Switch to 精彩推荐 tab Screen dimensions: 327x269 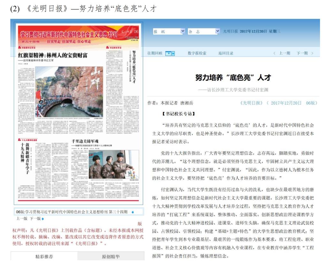coord(44,257)
